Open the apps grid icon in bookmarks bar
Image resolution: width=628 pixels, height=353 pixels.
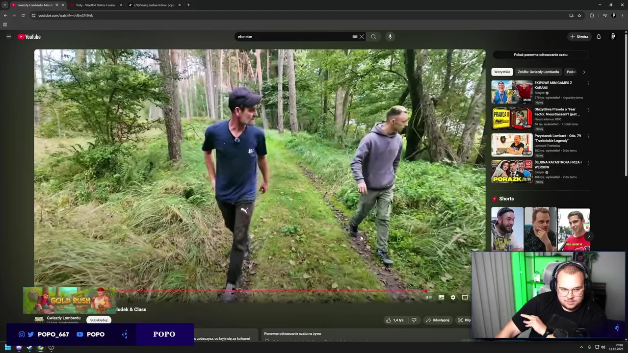click(5, 25)
